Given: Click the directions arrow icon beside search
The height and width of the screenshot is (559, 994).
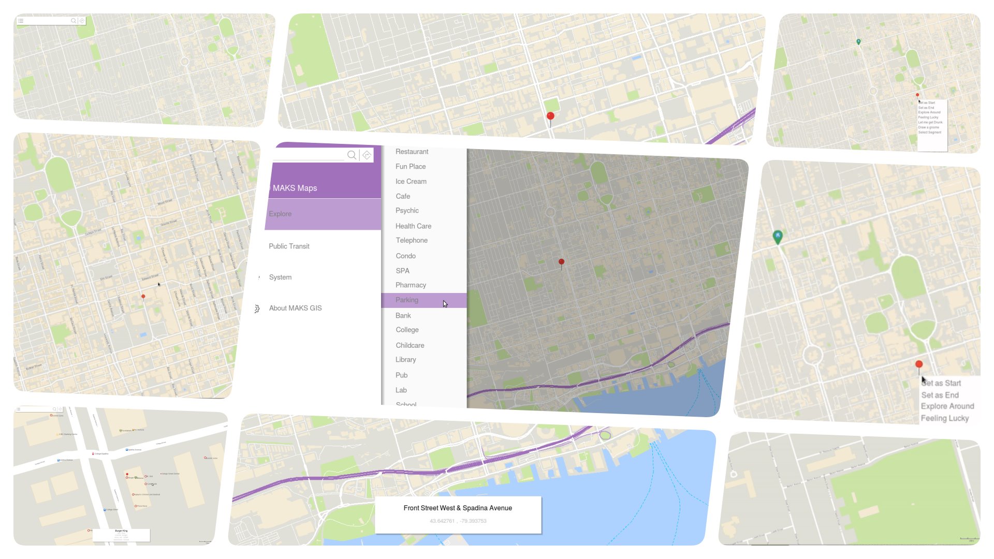Looking at the screenshot, I should click(x=367, y=155).
